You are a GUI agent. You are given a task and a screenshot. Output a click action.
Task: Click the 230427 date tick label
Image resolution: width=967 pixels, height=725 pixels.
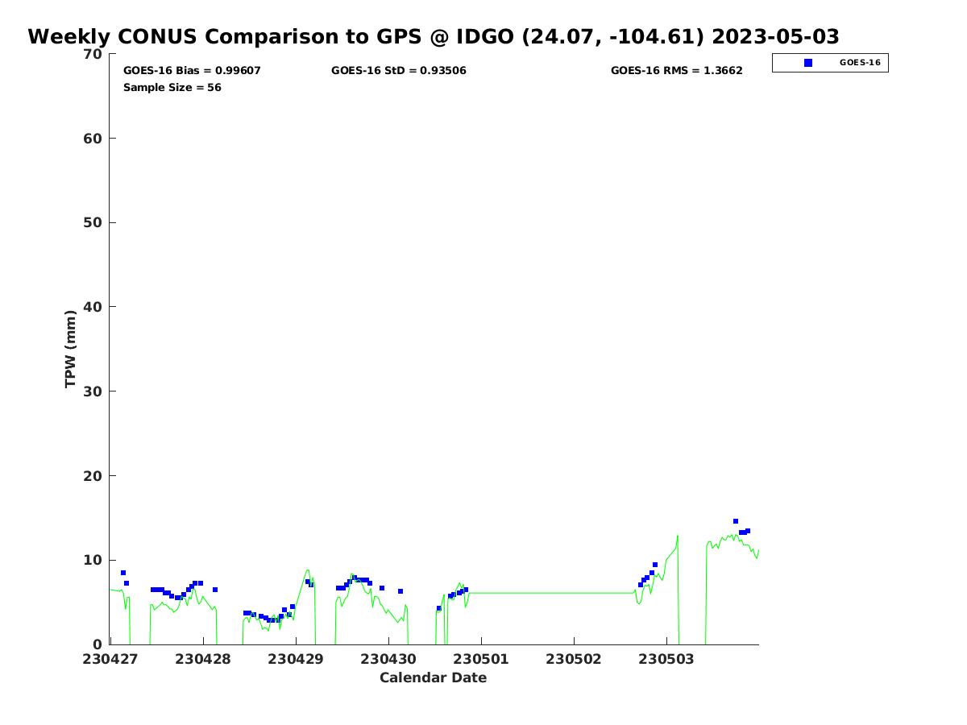point(110,659)
